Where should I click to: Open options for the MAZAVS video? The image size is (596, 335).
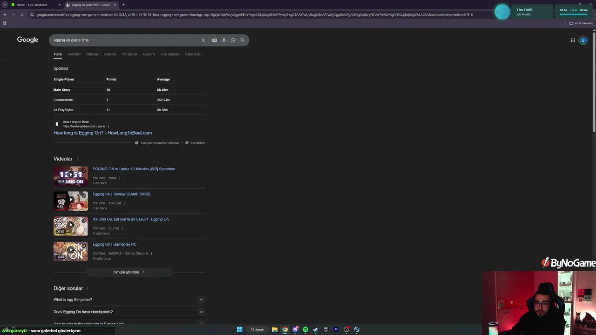tap(151, 254)
